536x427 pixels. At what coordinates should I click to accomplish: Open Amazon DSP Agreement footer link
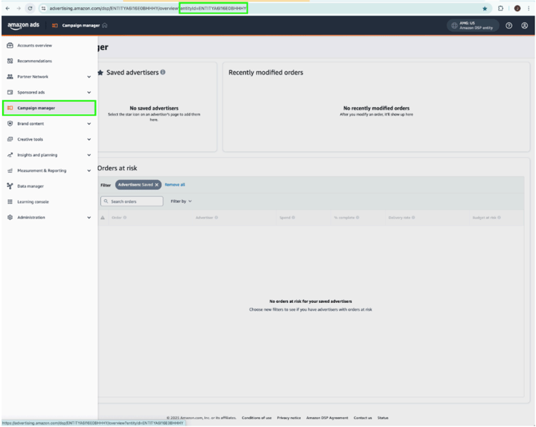pyautogui.click(x=327, y=418)
